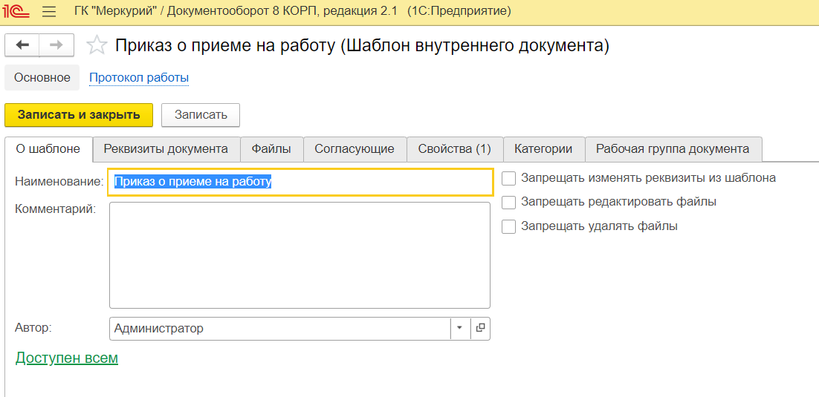Select the Согласующие tab
Image resolution: width=819 pixels, height=397 pixels.
[x=355, y=149]
